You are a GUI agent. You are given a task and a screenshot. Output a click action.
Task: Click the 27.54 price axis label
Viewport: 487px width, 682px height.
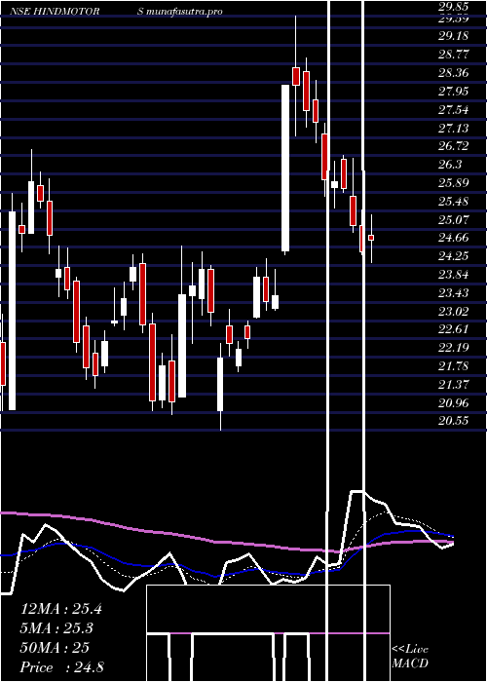[454, 109]
